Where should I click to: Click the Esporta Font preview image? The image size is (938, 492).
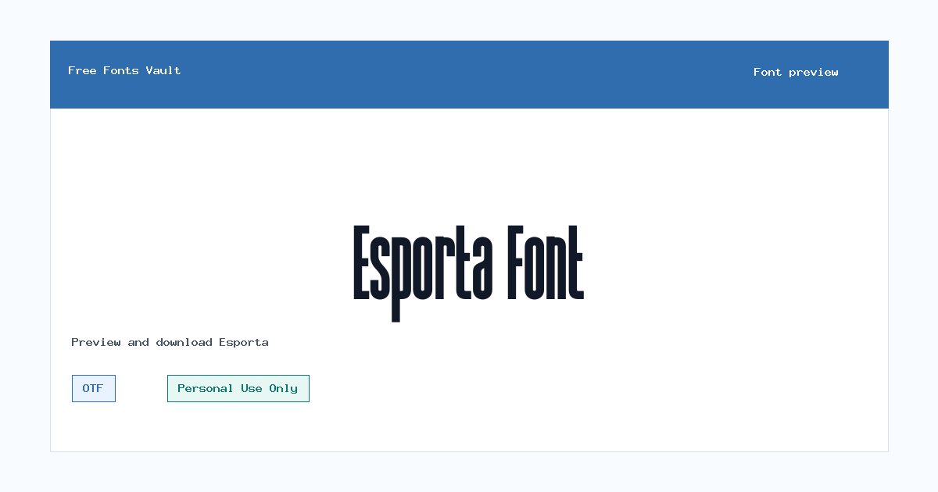tap(469, 273)
